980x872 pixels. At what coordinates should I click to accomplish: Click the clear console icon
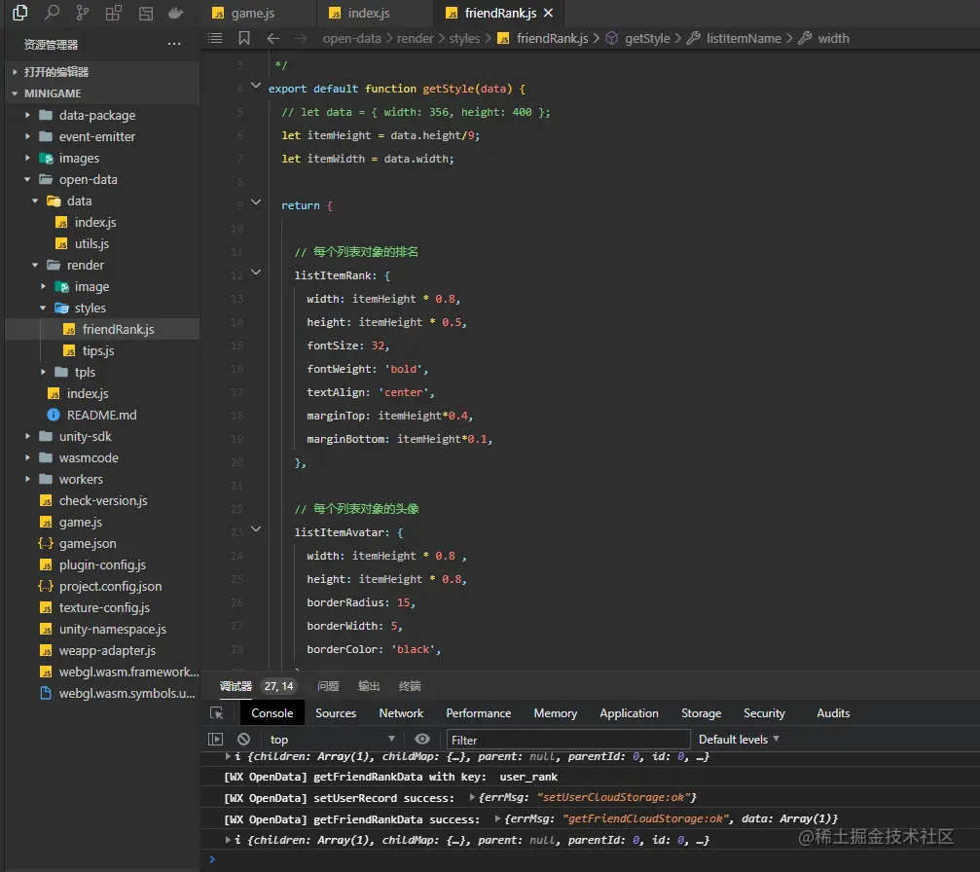pos(243,740)
